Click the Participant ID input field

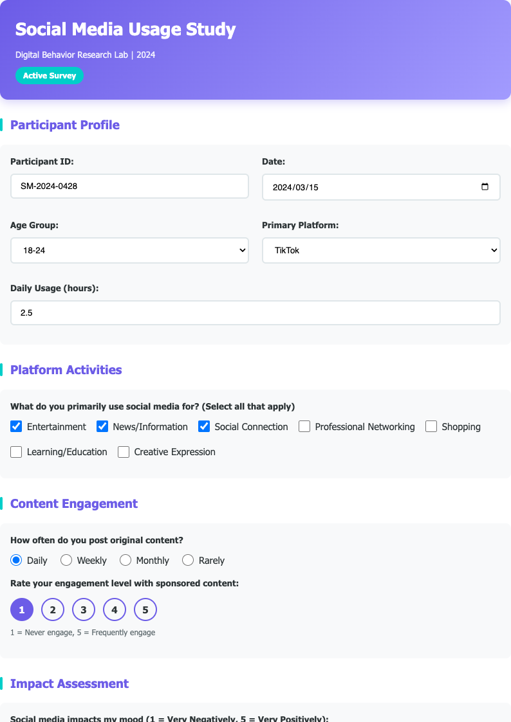point(129,186)
